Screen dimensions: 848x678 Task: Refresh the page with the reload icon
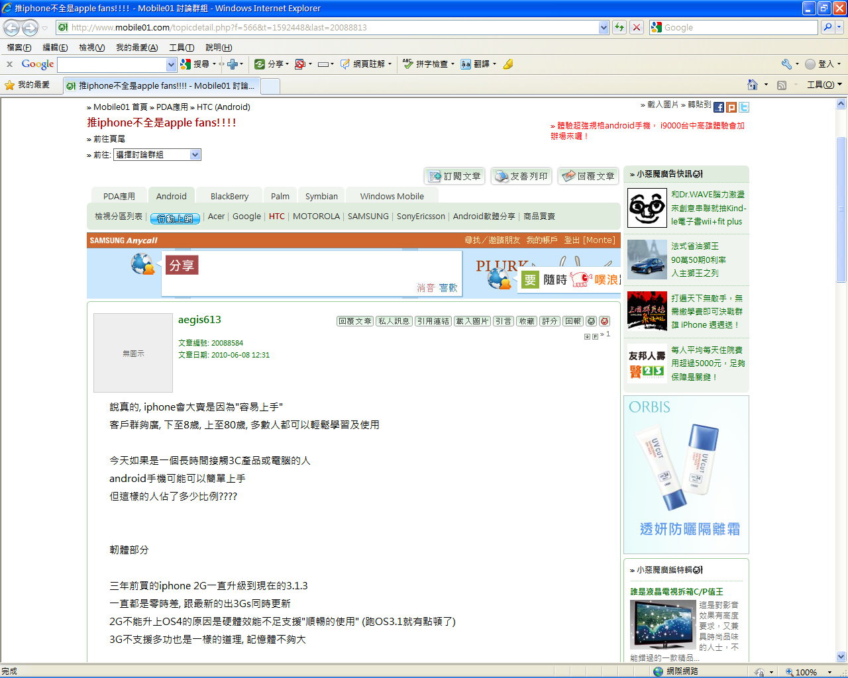point(619,27)
